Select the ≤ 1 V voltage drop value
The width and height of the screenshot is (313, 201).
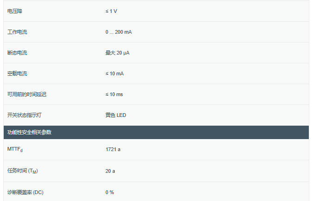pyautogui.click(x=111, y=11)
